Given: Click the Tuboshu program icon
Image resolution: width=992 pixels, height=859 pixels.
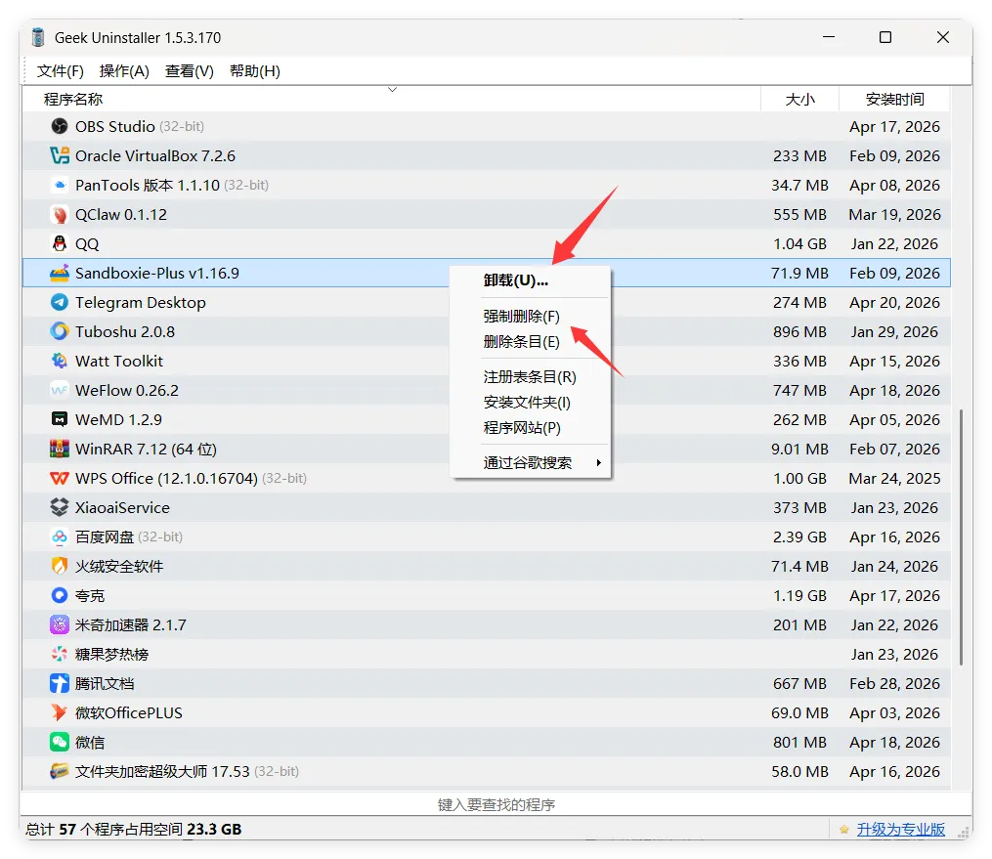Looking at the screenshot, I should [60, 331].
